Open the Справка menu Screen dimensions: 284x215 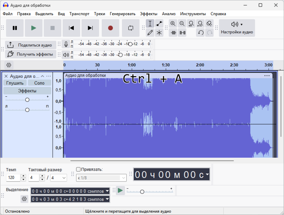tap(218, 14)
